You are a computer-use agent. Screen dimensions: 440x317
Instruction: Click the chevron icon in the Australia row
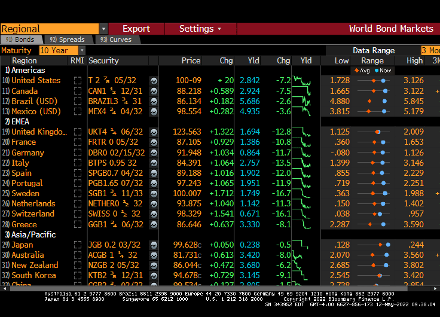[154, 255]
